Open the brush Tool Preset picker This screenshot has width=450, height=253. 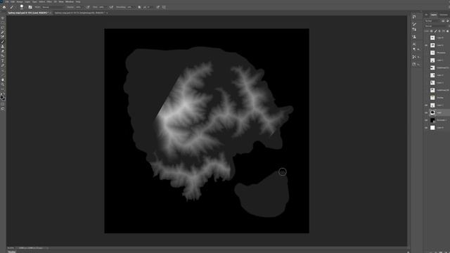12,7
